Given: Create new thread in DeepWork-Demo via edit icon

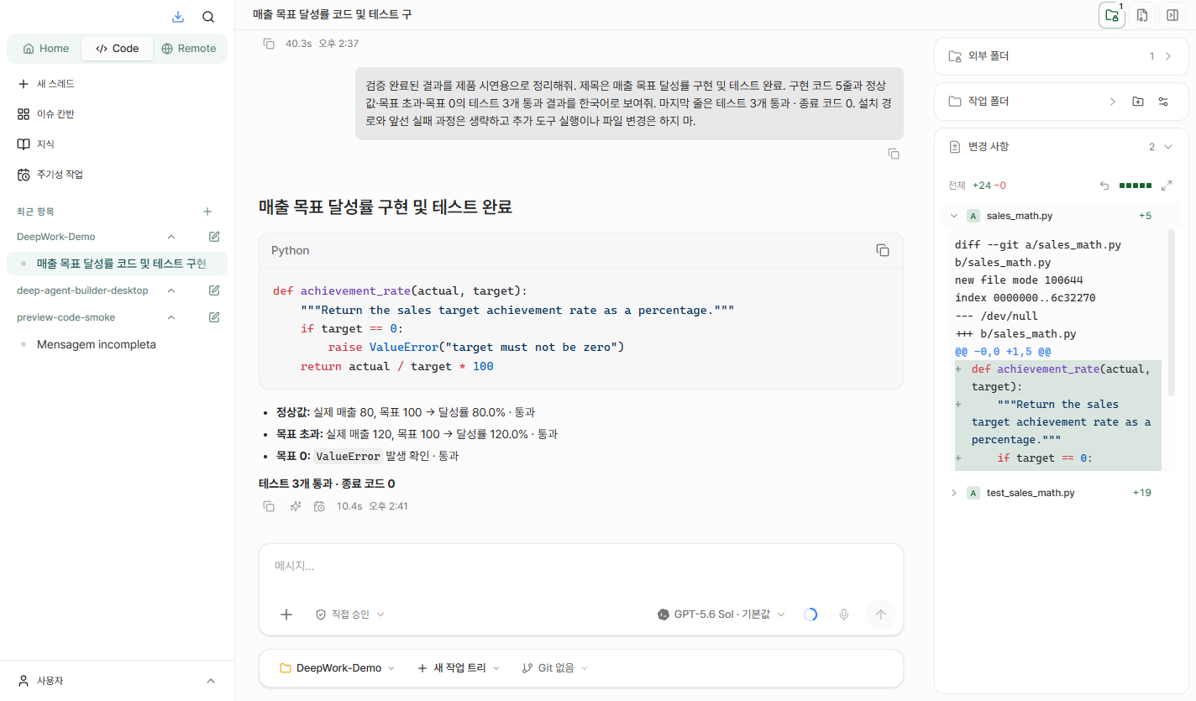Looking at the screenshot, I should pyautogui.click(x=214, y=237).
